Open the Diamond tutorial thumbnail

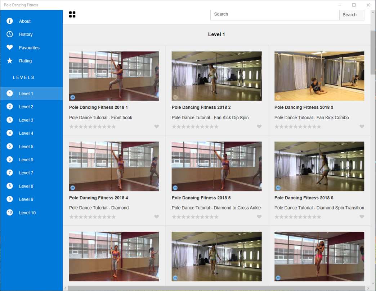[114, 166]
